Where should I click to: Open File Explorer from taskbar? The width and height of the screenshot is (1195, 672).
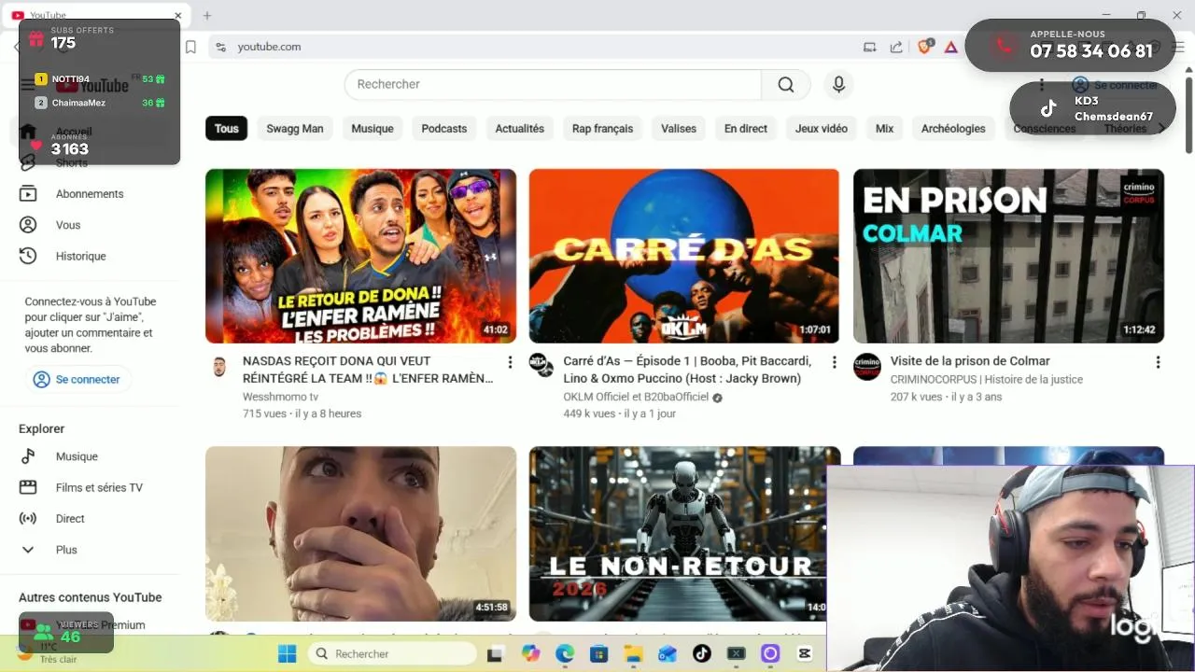click(633, 653)
